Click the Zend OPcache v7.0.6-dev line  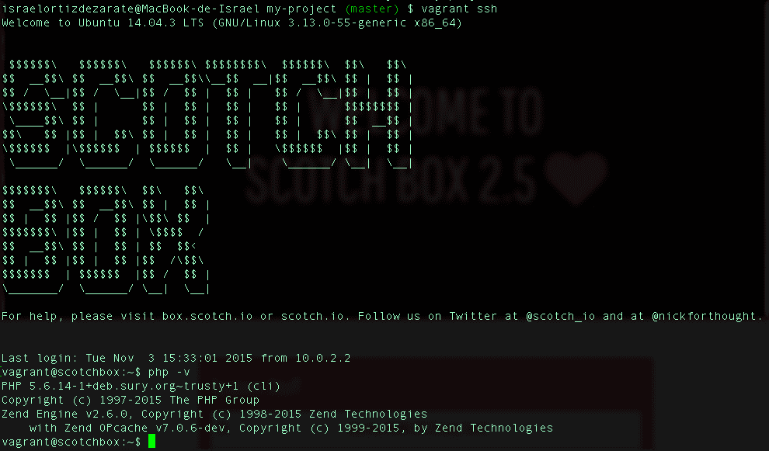pyautogui.click(x=291, y=428)
